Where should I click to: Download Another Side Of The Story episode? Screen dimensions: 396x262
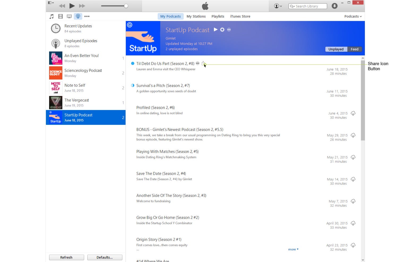click(x=353, y=201)
